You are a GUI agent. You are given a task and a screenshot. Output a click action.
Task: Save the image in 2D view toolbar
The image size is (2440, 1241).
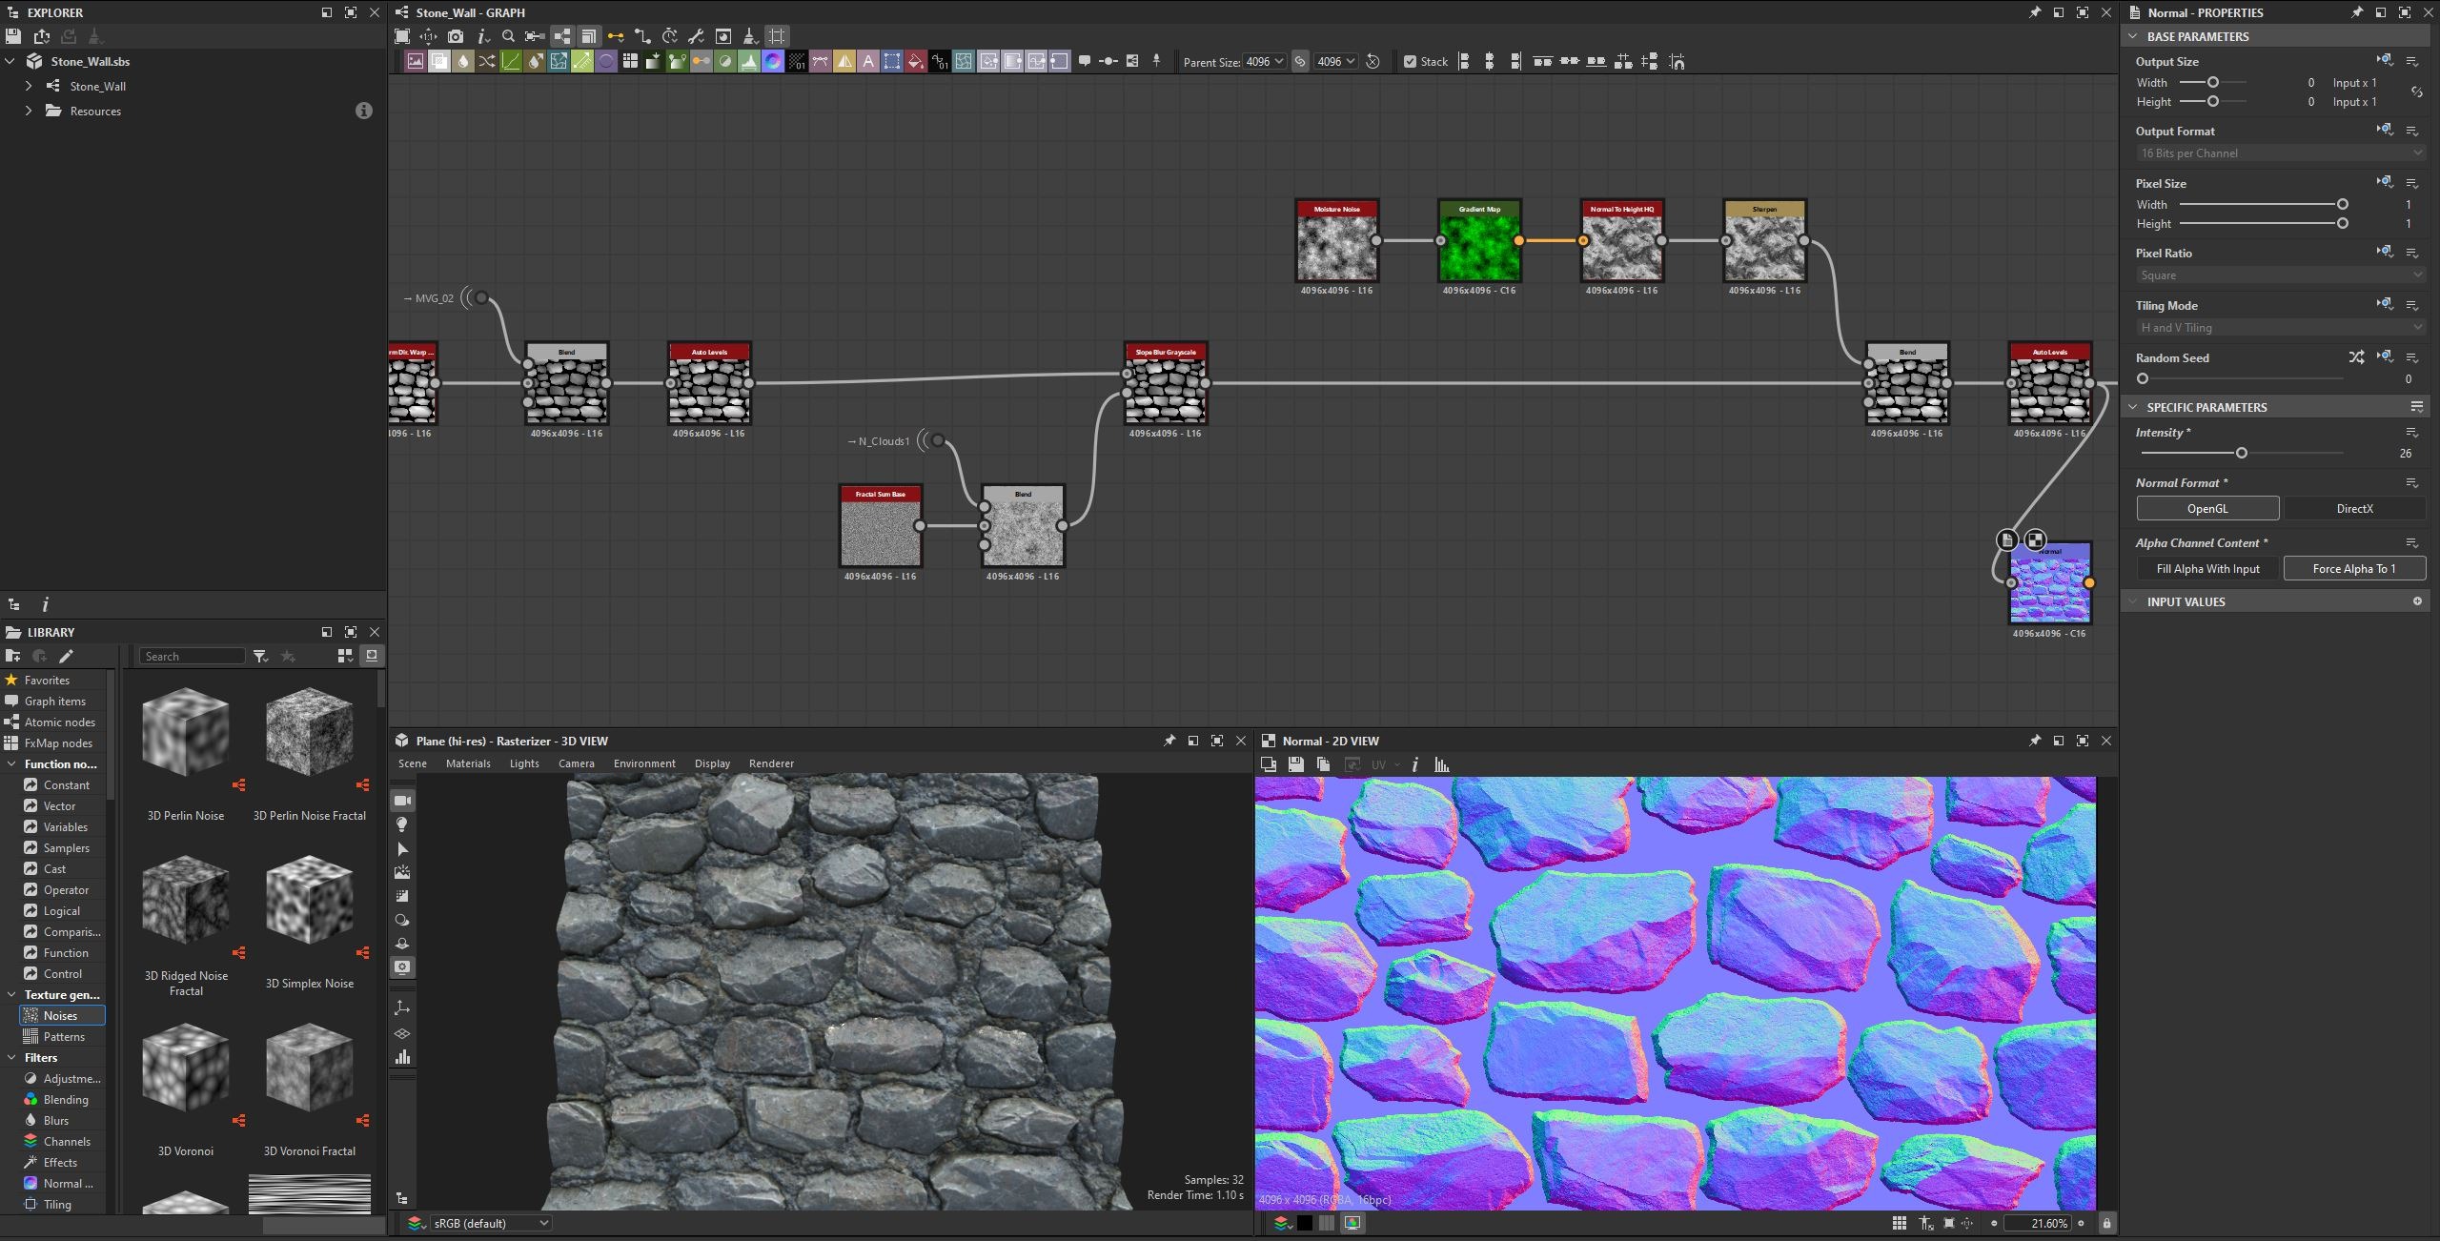[x=1295, y=764]
